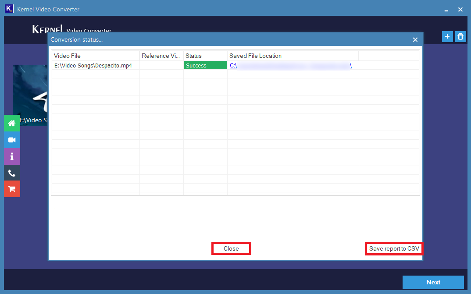
Task: Open the phone contact sidebar icon
Action: pos(12,173)
